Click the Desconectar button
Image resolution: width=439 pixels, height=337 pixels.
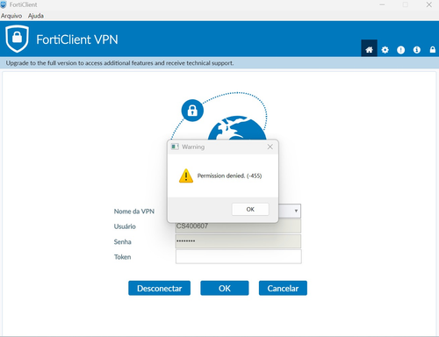pyautogui.click(x=159, y=288)
